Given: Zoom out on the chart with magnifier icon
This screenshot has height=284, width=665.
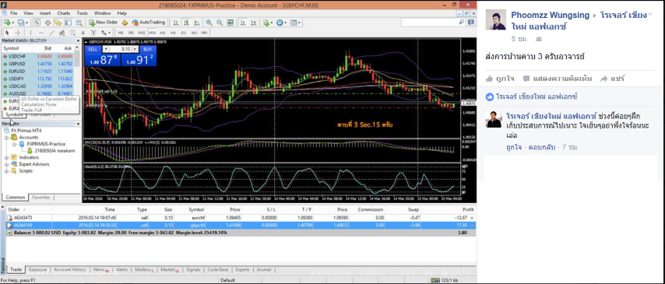Looking at the screenshot, I should click(x=220, y=23).
